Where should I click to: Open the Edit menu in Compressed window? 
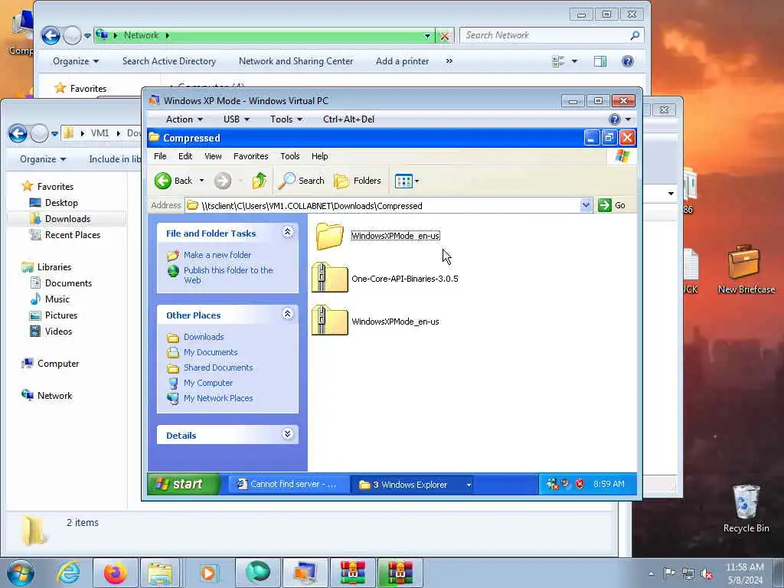[x=185, y=156]
